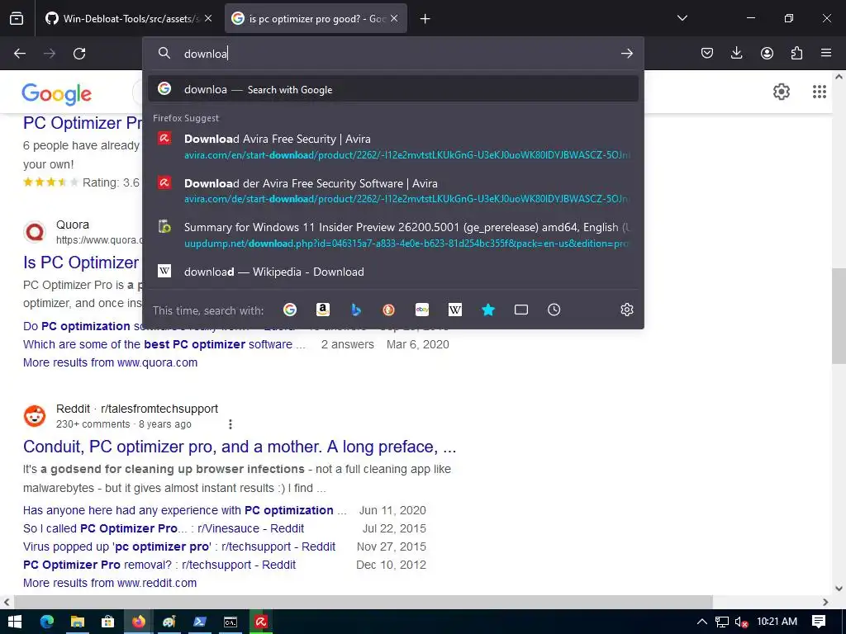Viewport: 846px width, 634px height.
Task: Open search settings gear in urlbar panel
Action: [x=626, y=310]
